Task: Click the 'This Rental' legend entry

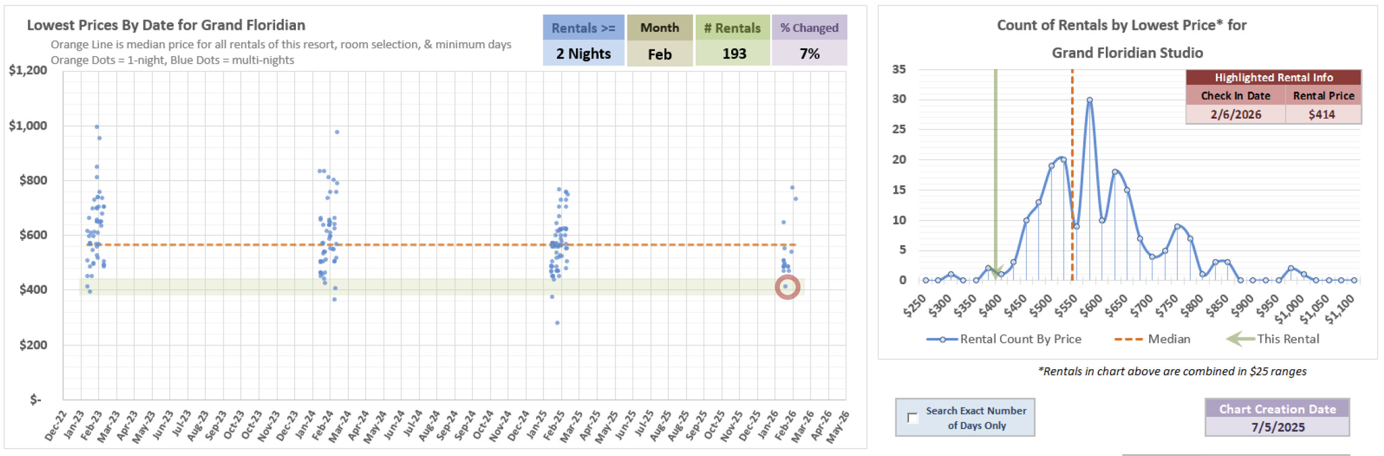Action: (x=1273, y=339)
